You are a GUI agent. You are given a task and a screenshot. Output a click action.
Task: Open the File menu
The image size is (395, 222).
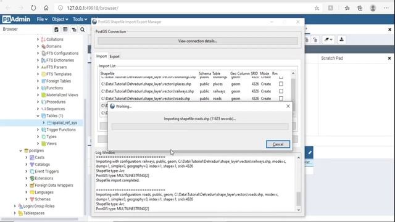(x=42, y=19)
